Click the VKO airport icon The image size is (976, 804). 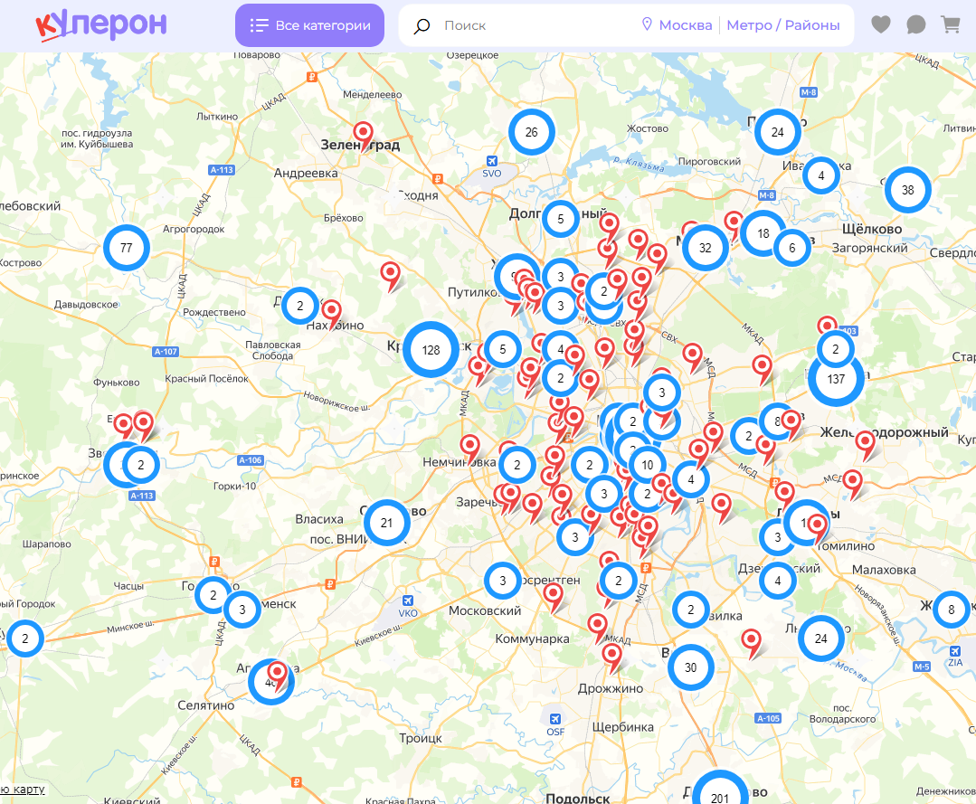click(408, 601)
